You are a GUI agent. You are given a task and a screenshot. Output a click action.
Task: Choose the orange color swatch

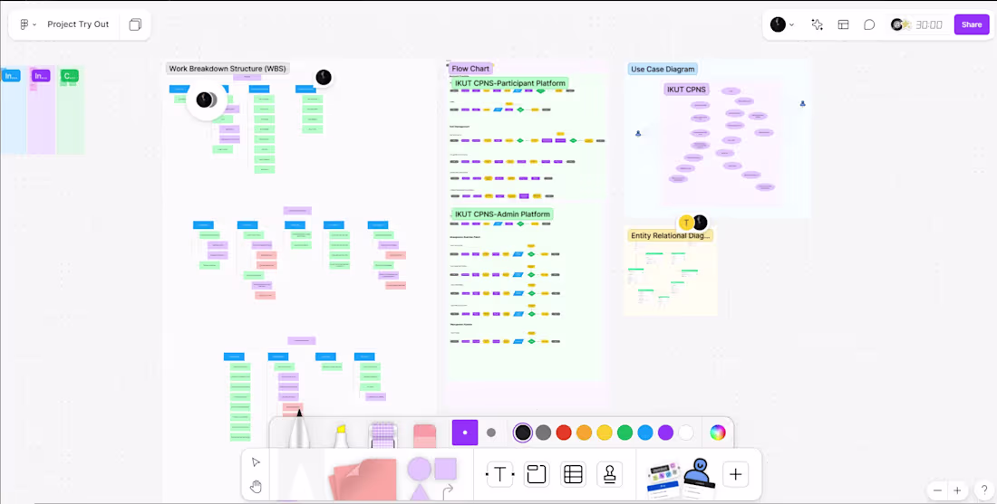point(584,433)
